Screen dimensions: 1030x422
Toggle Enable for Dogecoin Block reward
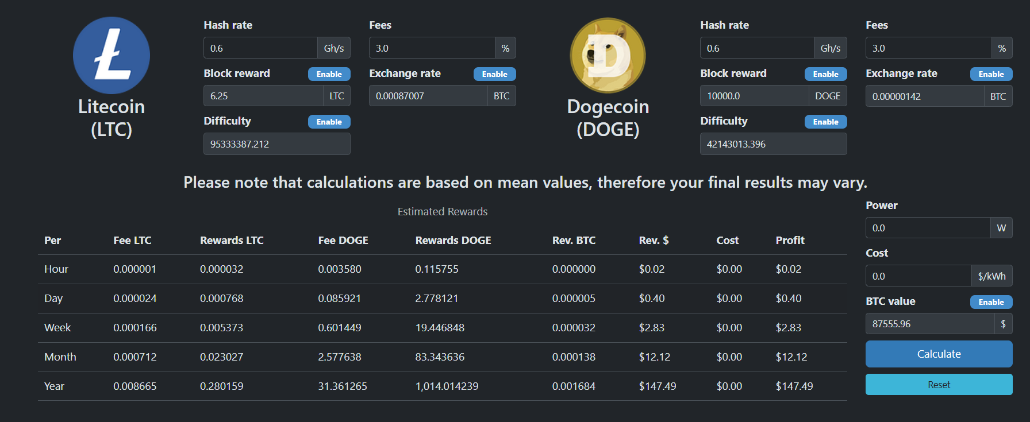pyautogui.click(x=825, y=74)
